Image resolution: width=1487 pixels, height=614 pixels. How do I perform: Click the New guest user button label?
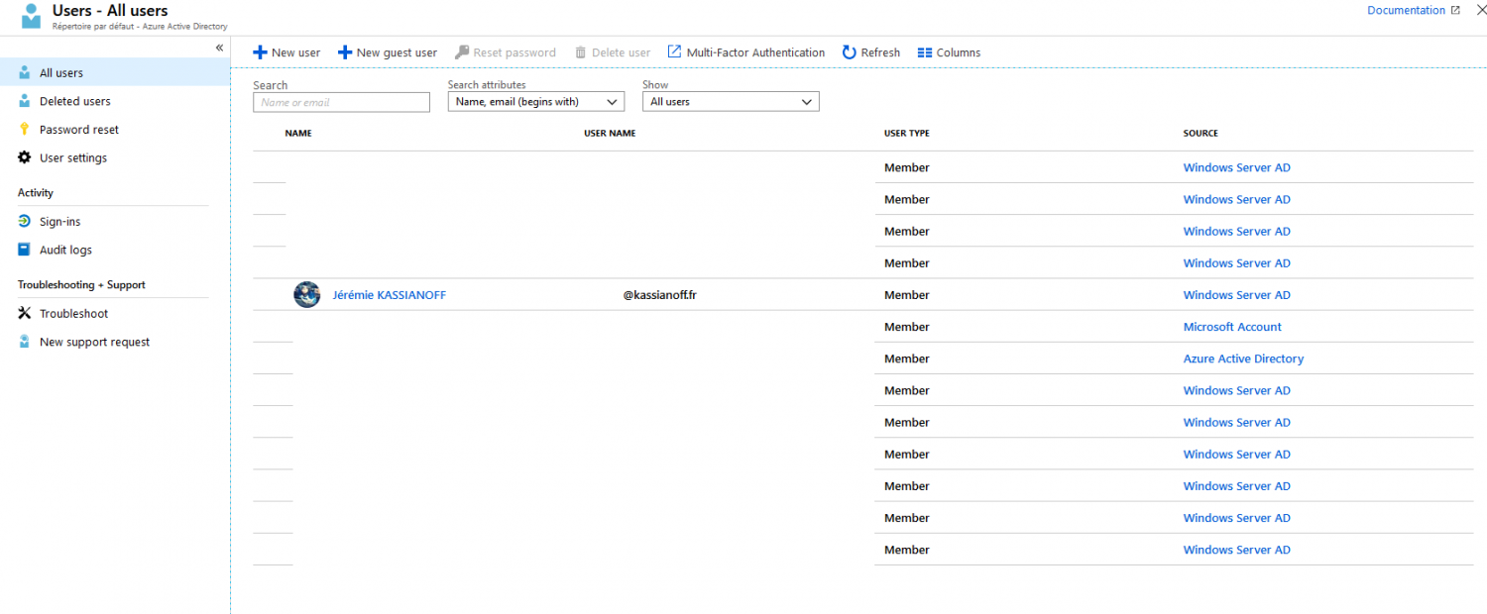[397, 52]
